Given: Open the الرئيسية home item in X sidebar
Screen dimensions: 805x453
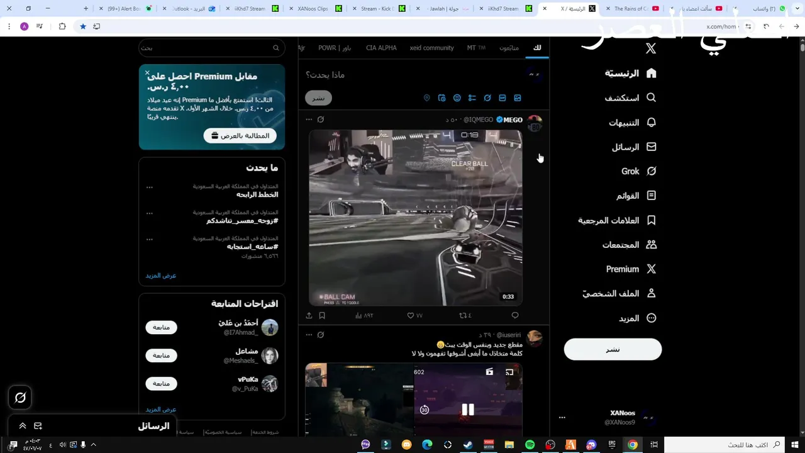Looking at the screenshot, I should 630,74.
